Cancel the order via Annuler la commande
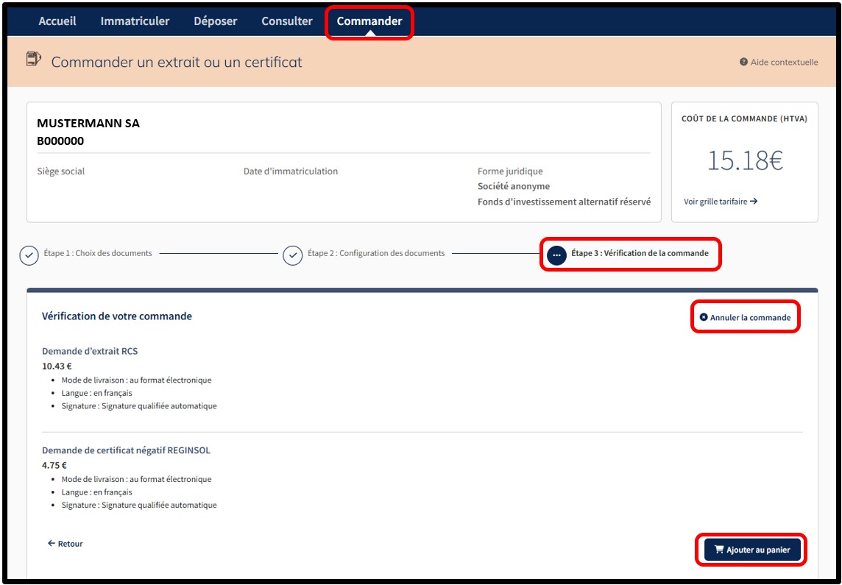This screenshot has width=842, height=585. point(750,318)
